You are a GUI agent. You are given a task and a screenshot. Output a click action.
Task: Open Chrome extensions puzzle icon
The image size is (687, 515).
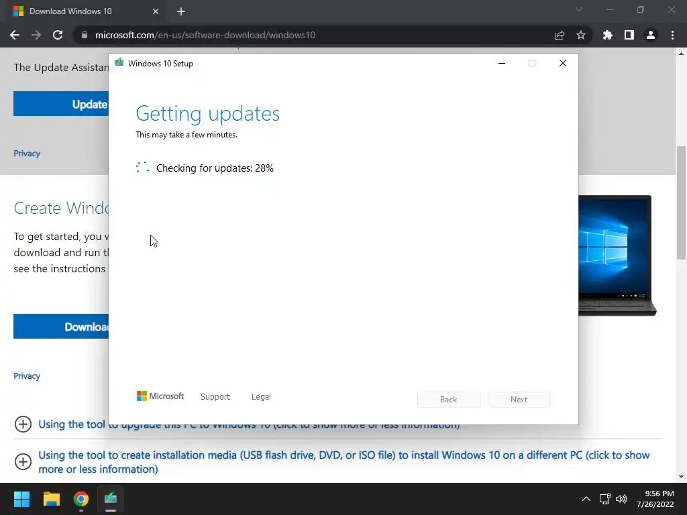tap(608, 35)
